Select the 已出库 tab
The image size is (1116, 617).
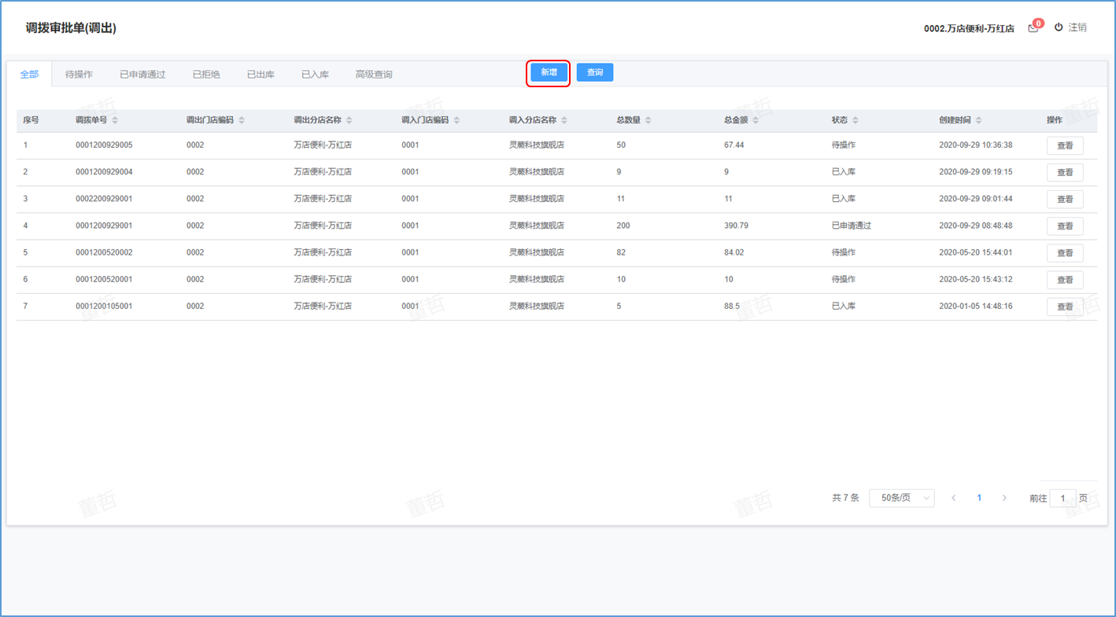tap(261, 75)
